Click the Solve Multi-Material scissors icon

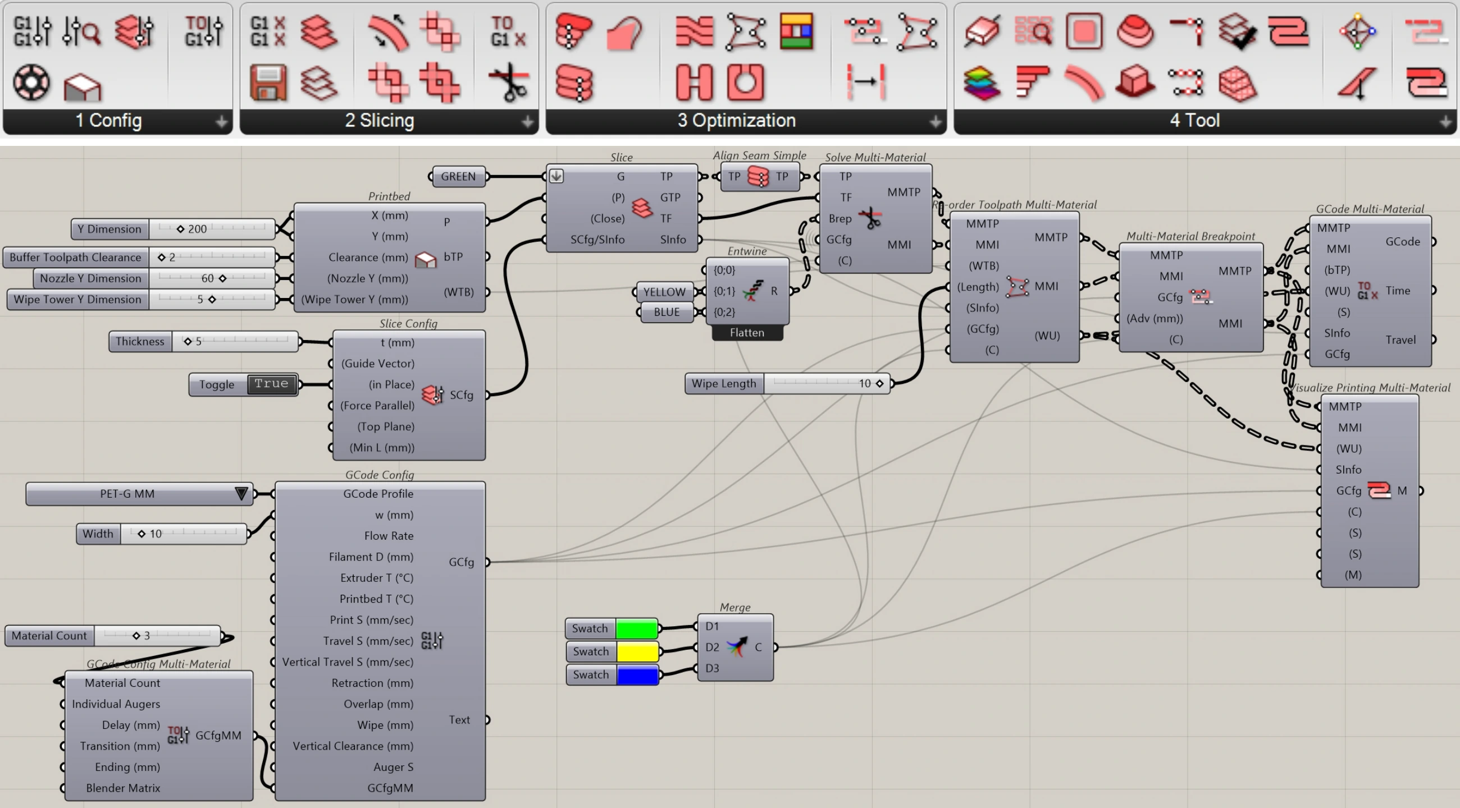coord(870,218)
